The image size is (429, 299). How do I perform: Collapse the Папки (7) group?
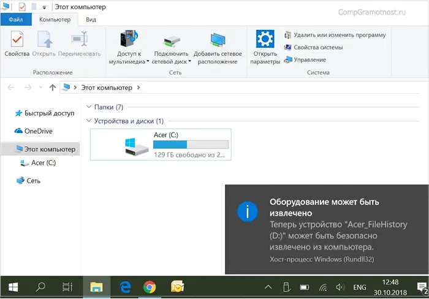90,107
